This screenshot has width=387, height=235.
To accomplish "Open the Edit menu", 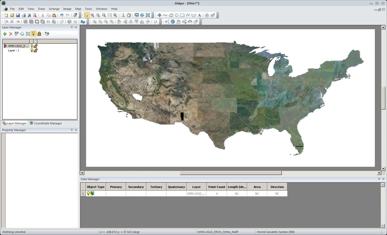I will [x=21, y=9].
